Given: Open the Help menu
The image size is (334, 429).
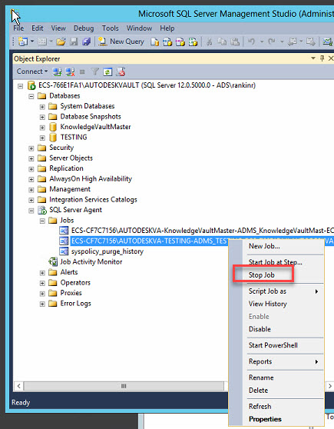Looking at the screenshot, I should (167, 28).
